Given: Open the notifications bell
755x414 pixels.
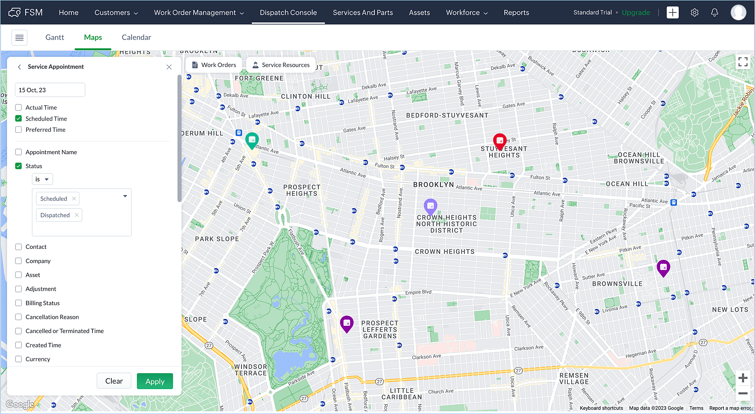Looking at the screenshot, I should click(714, 12).
